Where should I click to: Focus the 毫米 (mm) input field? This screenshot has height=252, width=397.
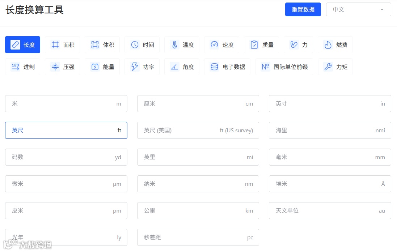pos(330,157)
